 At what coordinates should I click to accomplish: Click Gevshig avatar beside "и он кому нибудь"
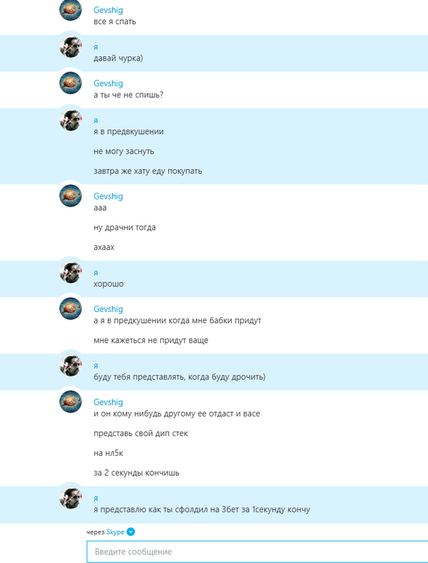point(70,402)
